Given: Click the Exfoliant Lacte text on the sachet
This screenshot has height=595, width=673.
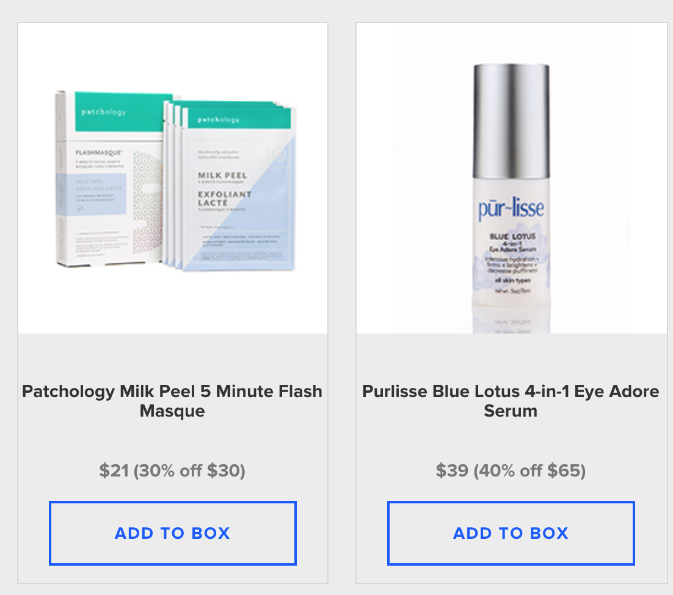Looking at the screenshot, I should pyautogui.click(x=225, y=199).
